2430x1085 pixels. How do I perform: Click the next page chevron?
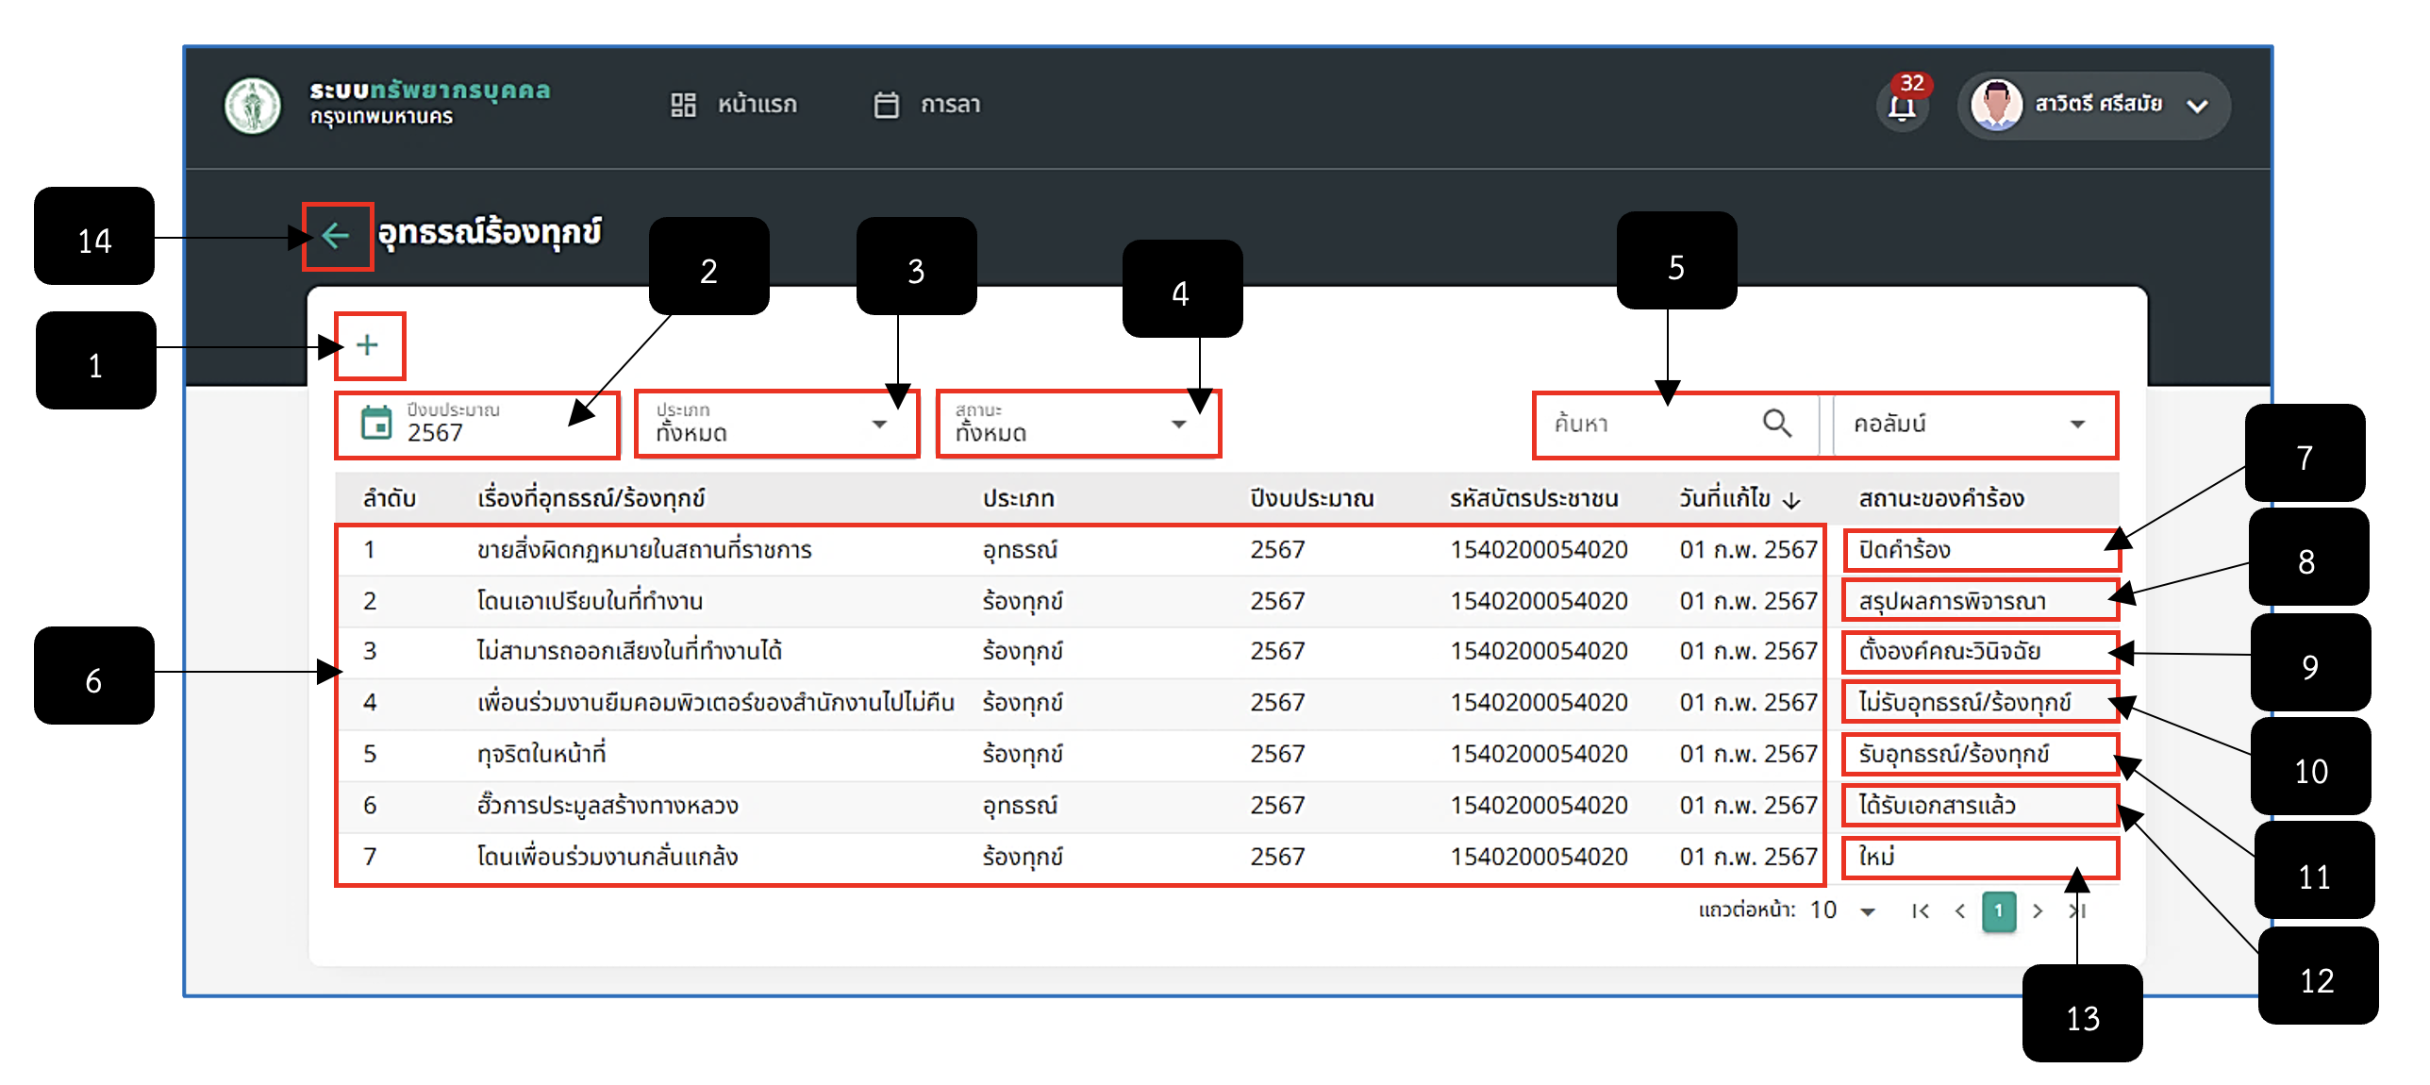[x=2038, y=910]
